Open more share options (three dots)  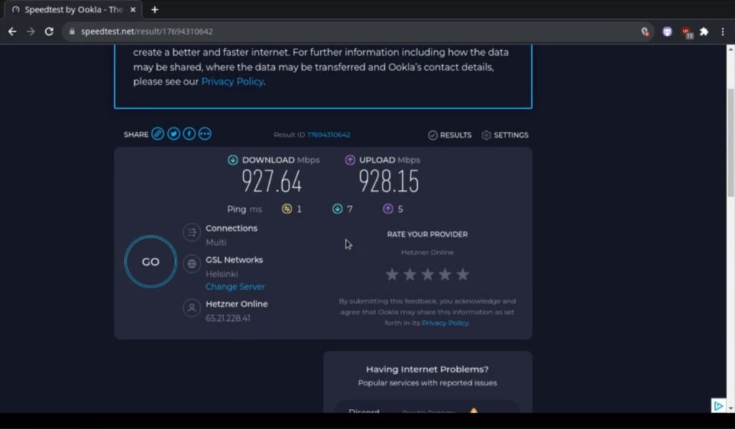pos(205,134)
